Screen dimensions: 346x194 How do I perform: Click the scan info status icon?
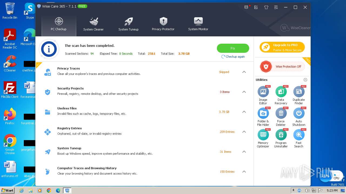pos(49,49)
